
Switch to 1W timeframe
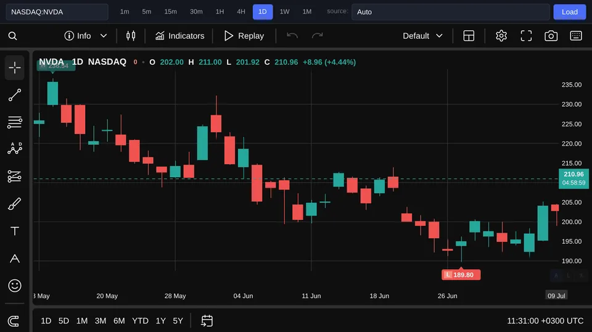(x=284, y=12)
